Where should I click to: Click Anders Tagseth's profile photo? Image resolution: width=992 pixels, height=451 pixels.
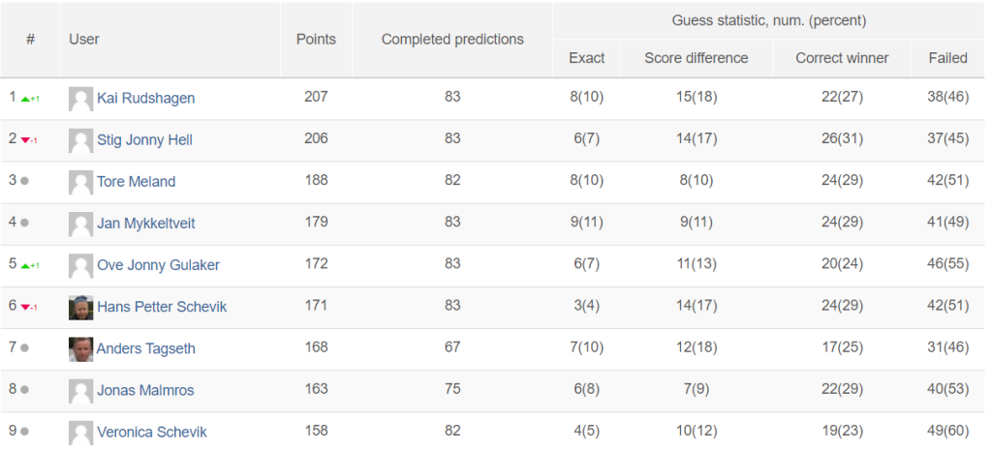pyautogui.click(x=81, y=349)
